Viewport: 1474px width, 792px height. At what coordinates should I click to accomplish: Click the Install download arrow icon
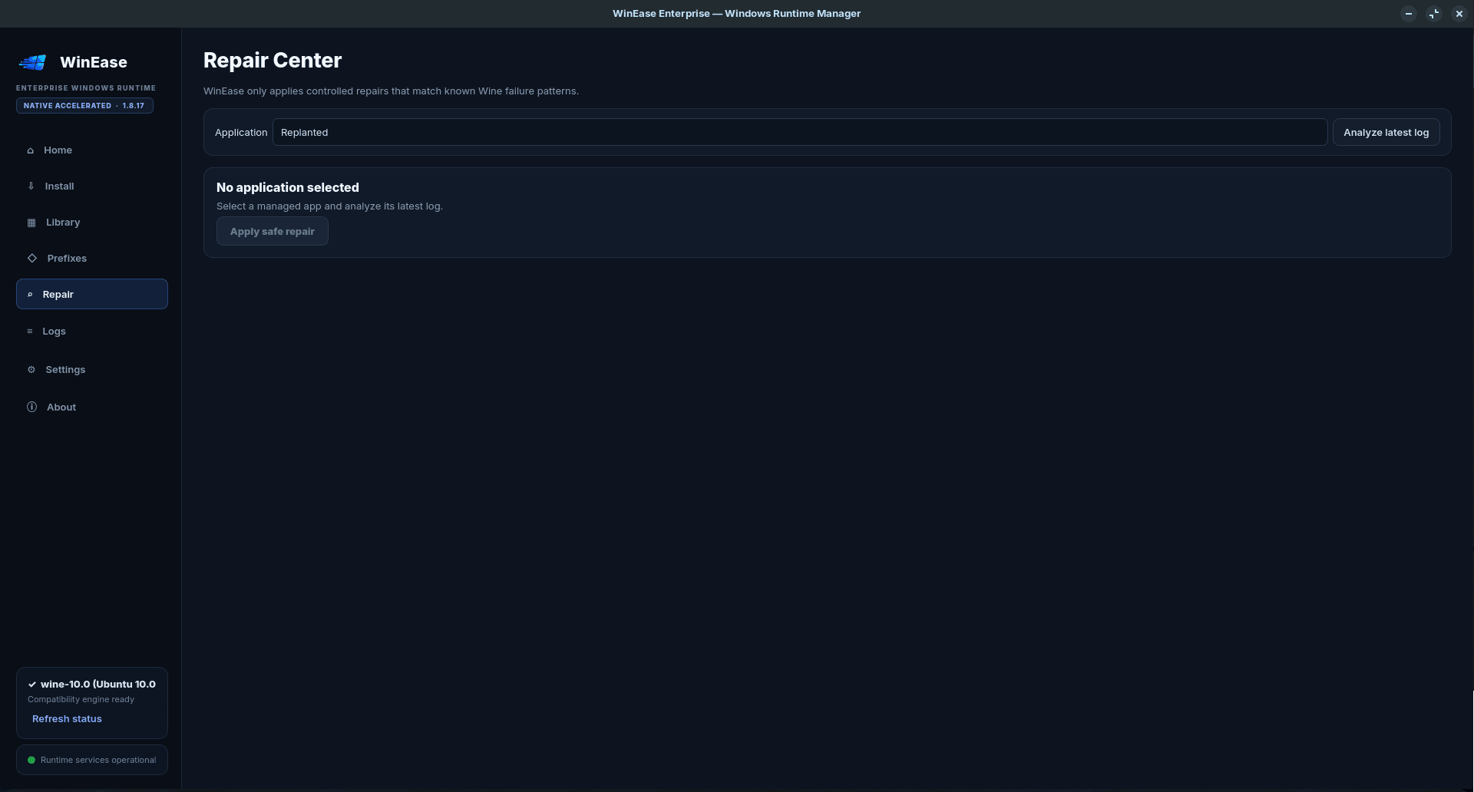[31, 186]
